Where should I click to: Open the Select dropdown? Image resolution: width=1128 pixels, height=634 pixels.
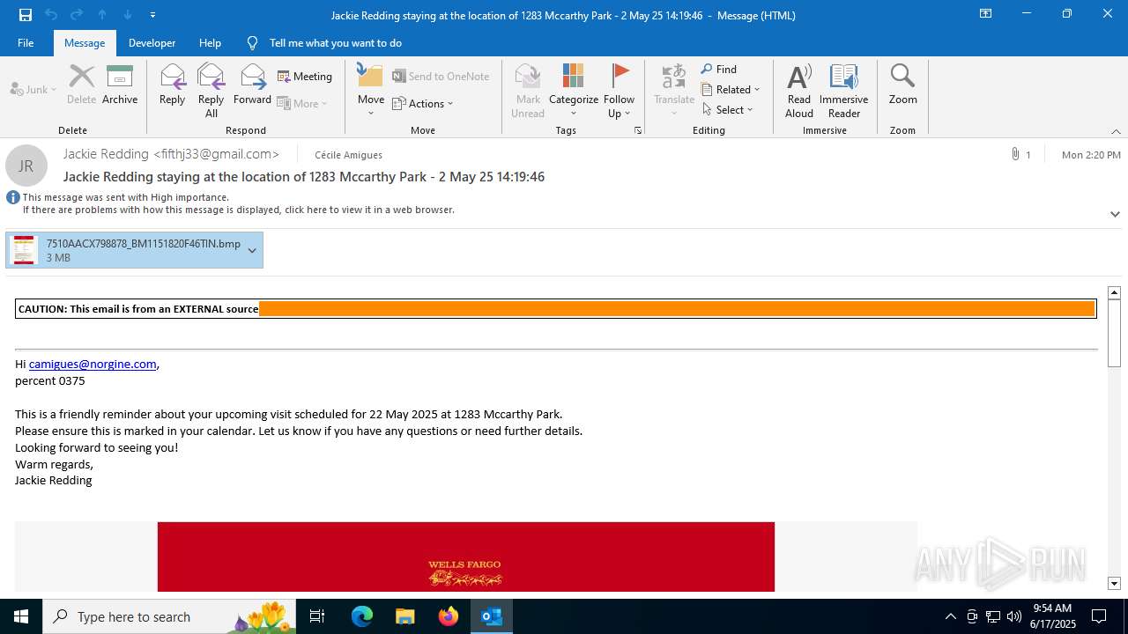pyautogui.click(x=728, y=109)
